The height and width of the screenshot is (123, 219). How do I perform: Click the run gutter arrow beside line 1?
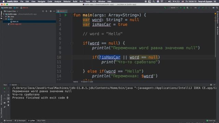coord(66,15)
